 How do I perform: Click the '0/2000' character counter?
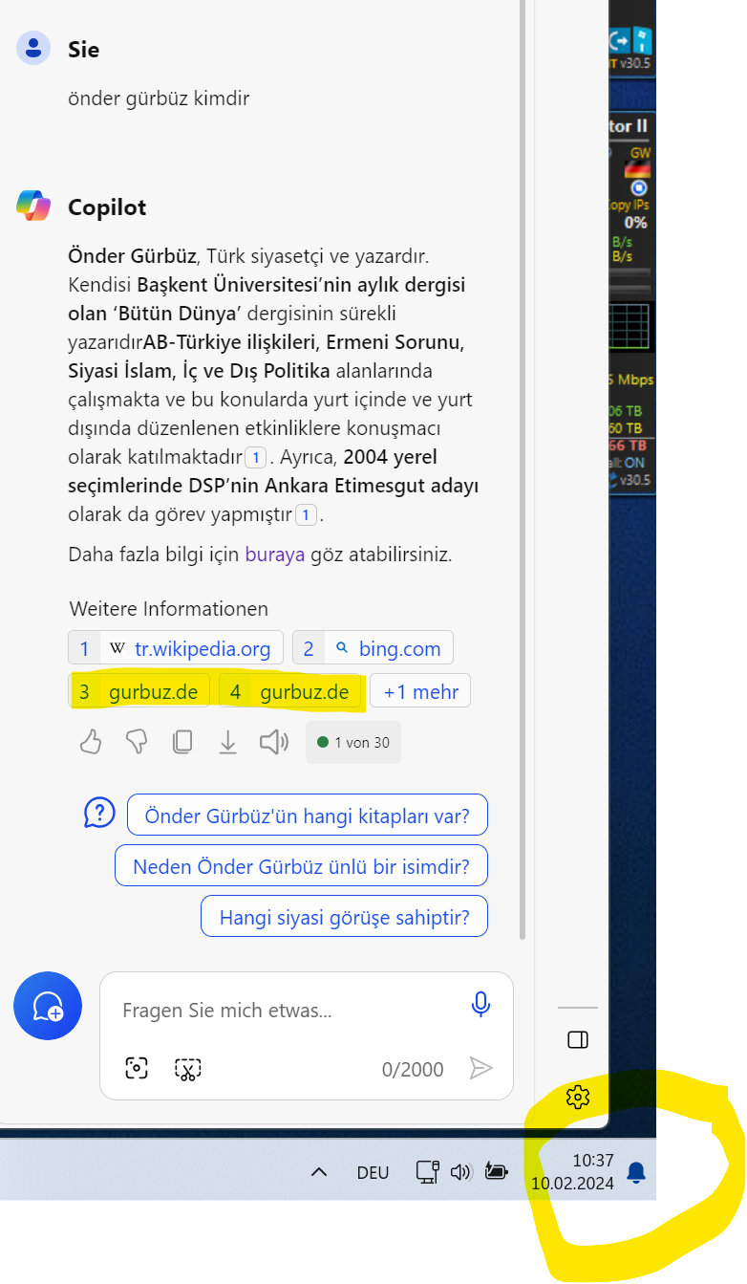pyautogui.click(x=413, y=1069)
